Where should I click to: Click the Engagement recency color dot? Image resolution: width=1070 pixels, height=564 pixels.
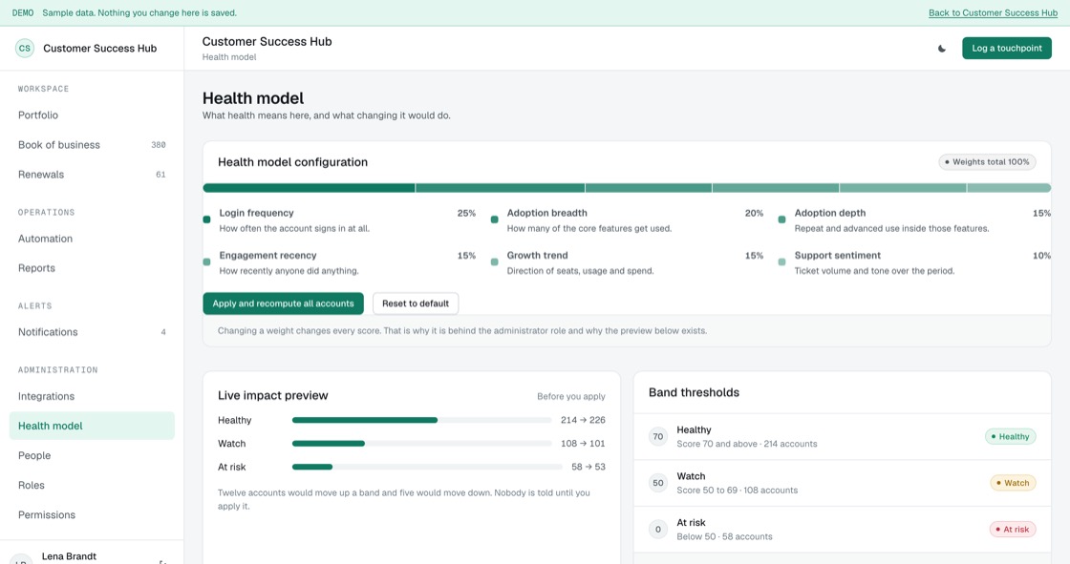206,261
